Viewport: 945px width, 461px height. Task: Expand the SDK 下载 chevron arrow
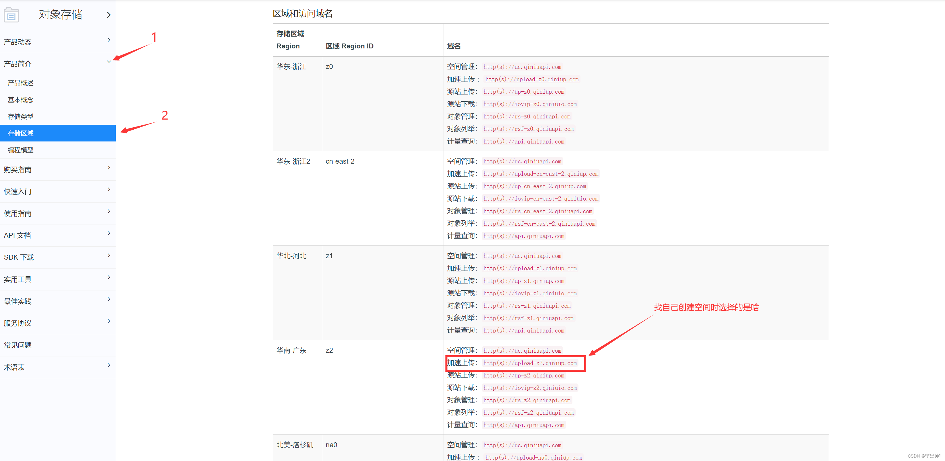coord(109,256)
